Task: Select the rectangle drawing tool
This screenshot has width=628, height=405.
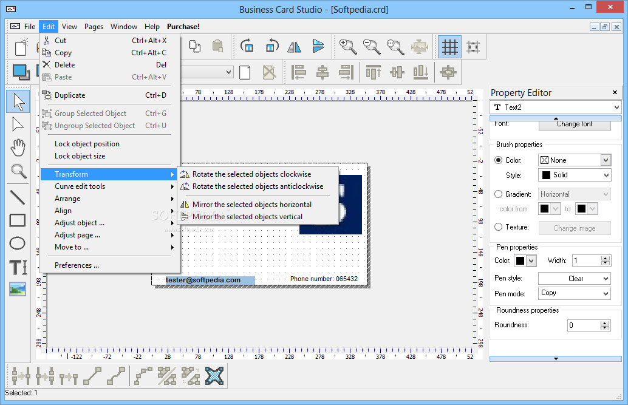Action: (18, 220)
